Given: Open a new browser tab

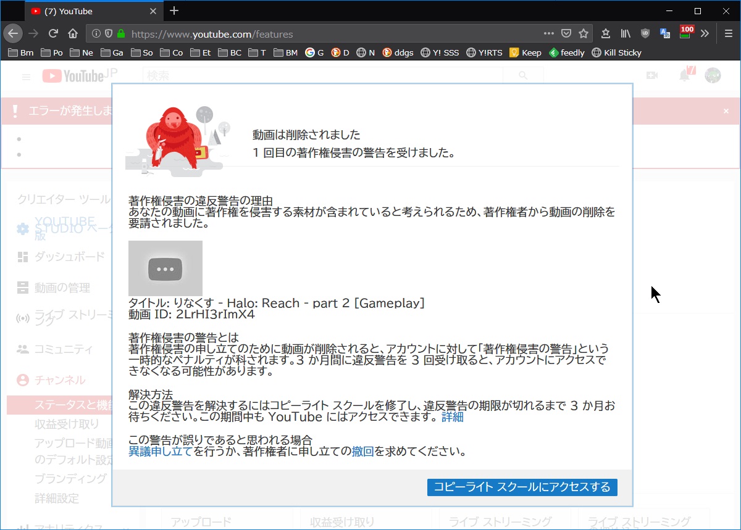Looking at the screenshot, I should tap(174, 10).
